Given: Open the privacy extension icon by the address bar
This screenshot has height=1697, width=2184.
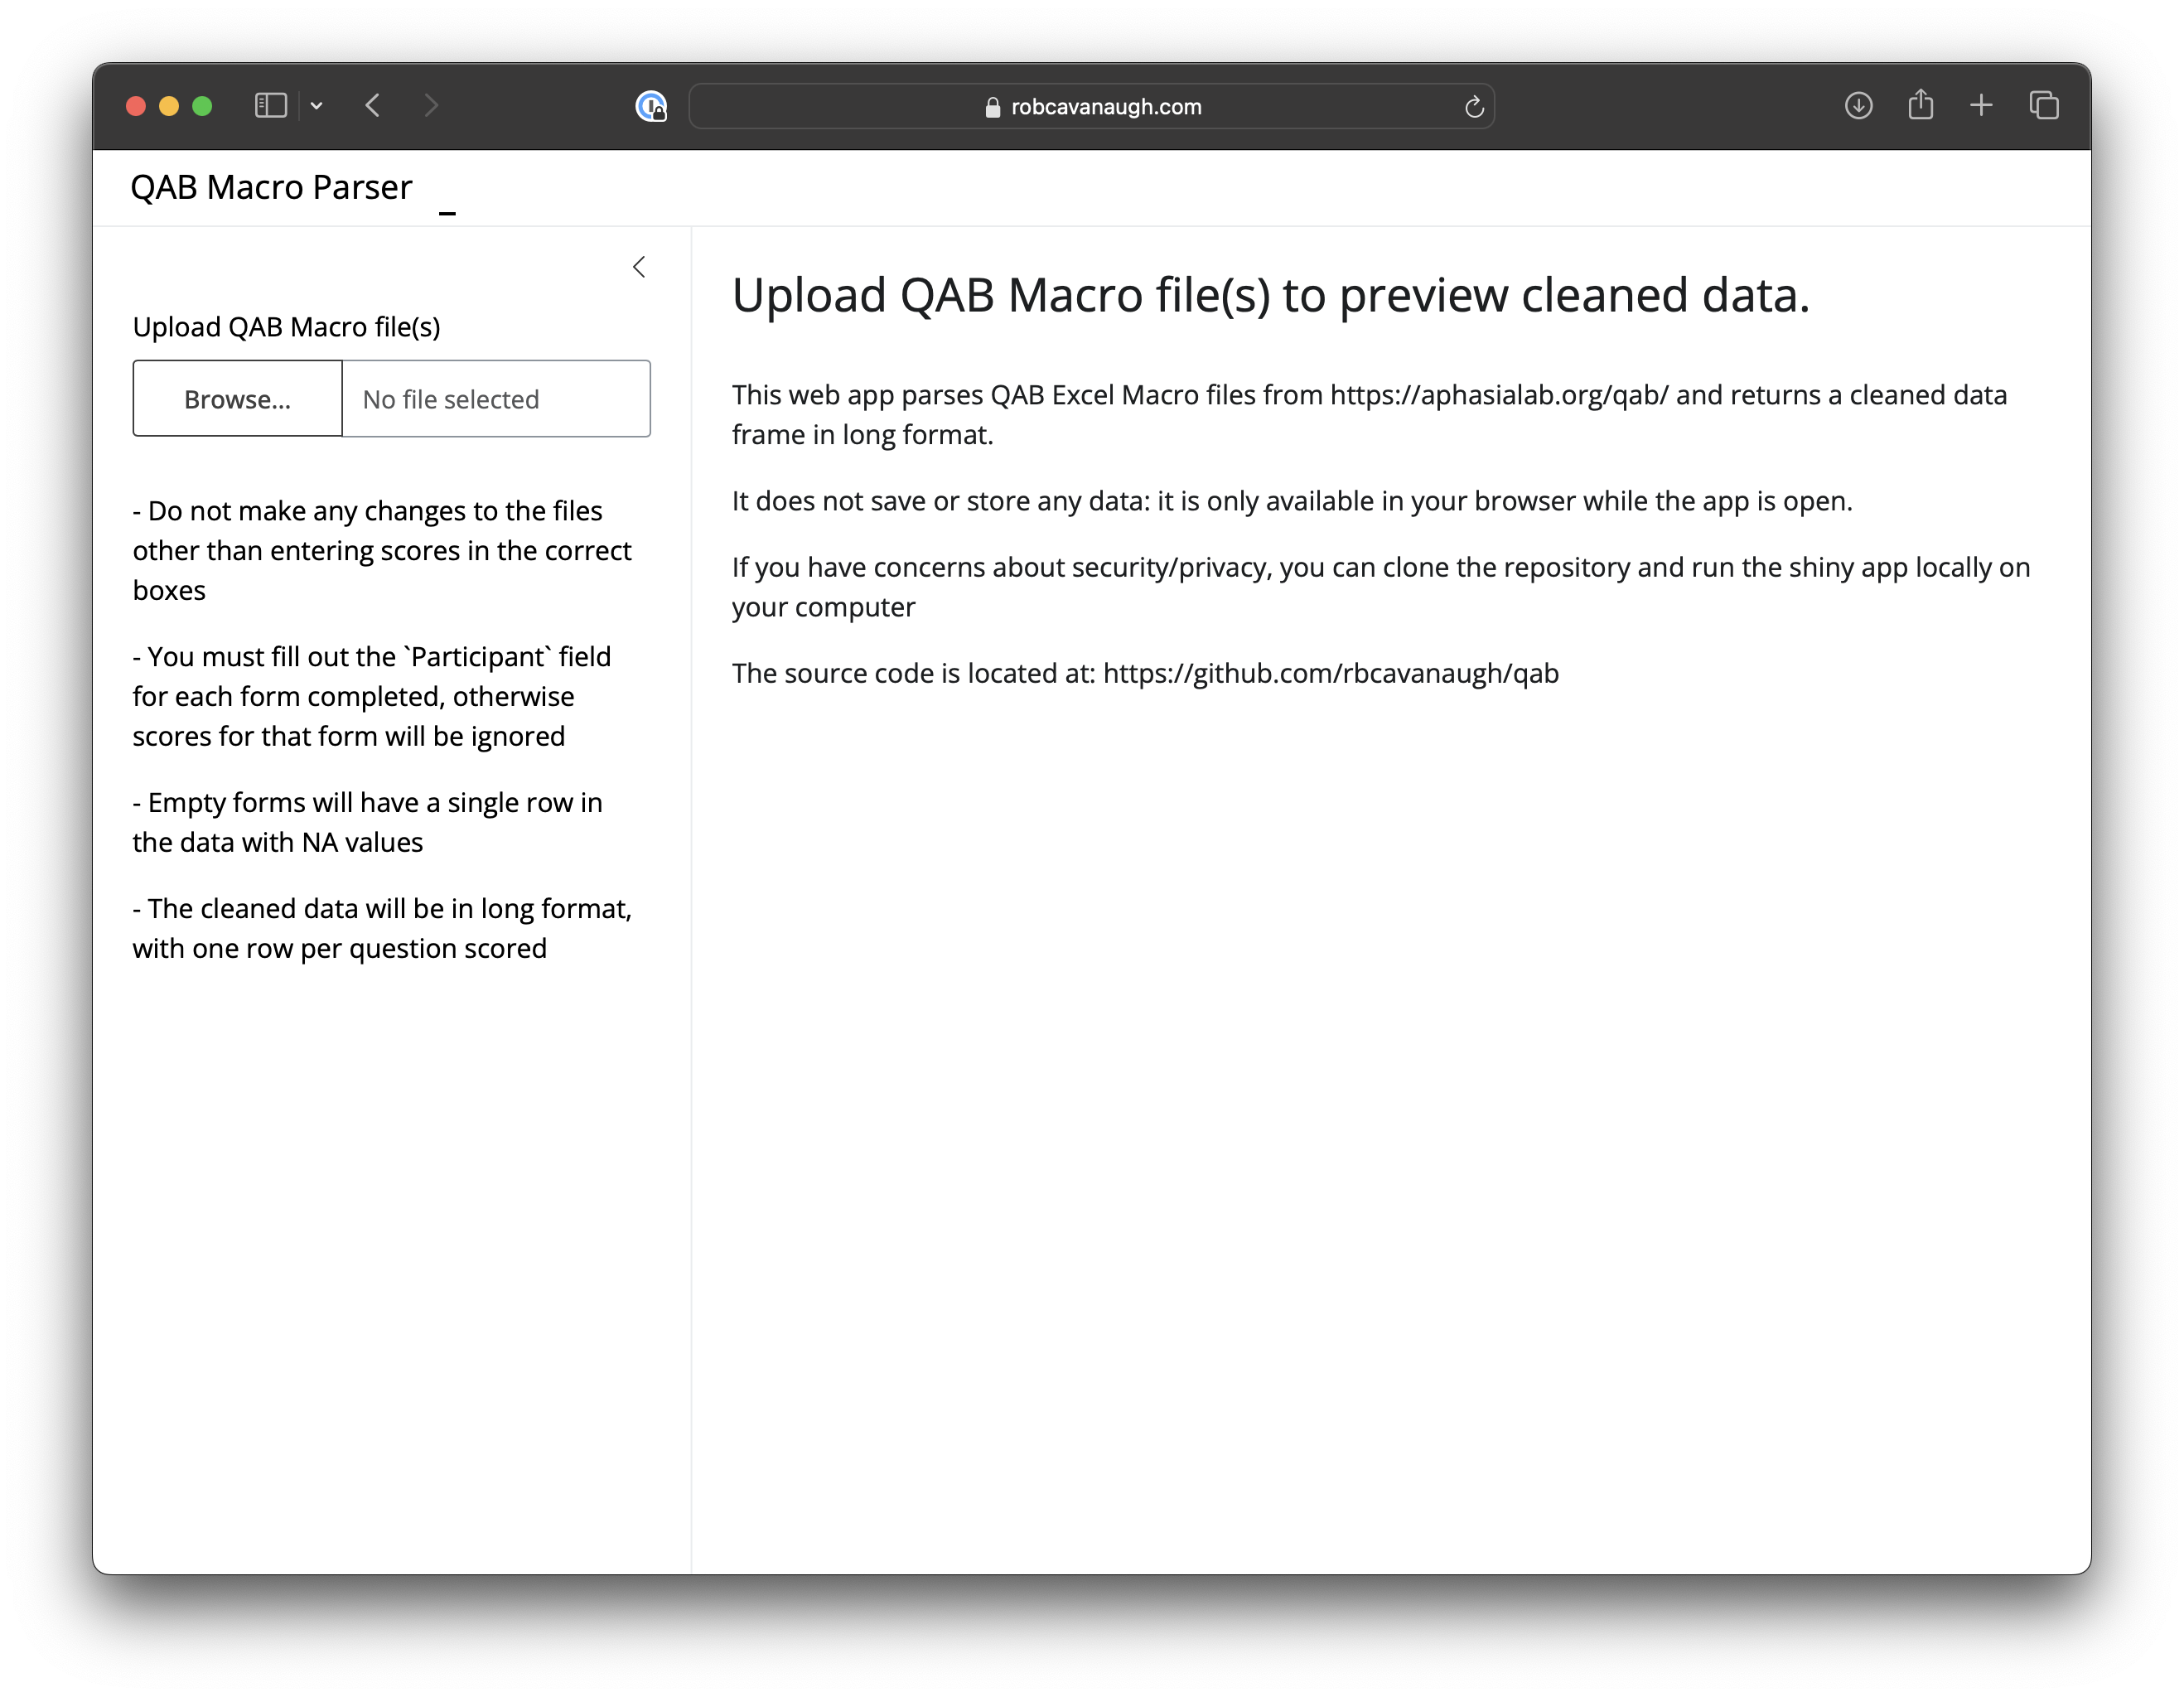Looking at the screenshot, I should (651, 106).
